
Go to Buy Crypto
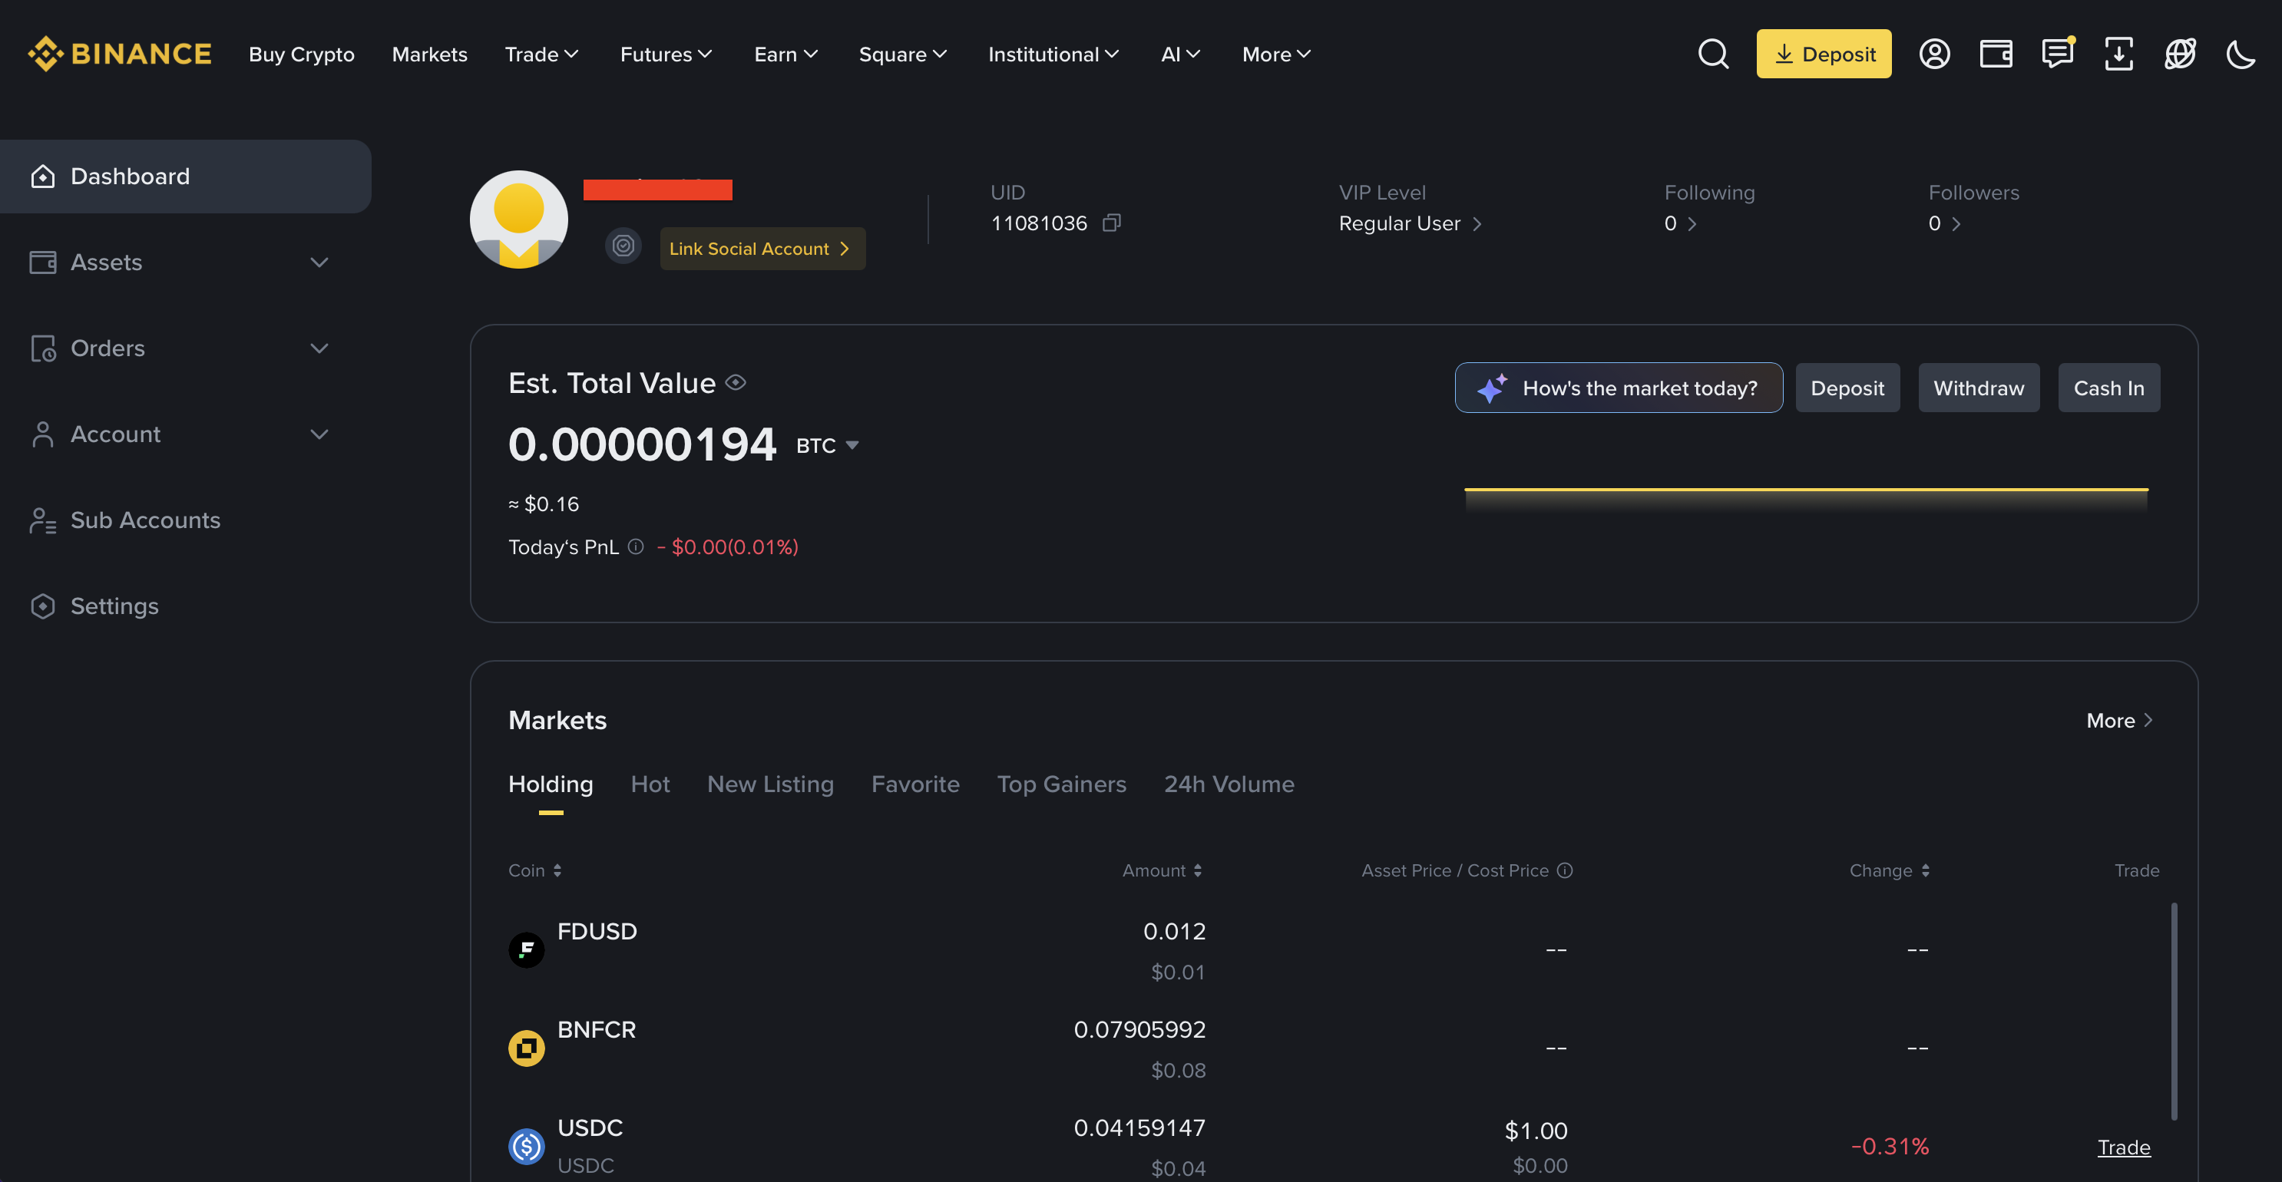click(x=301, y=54)
